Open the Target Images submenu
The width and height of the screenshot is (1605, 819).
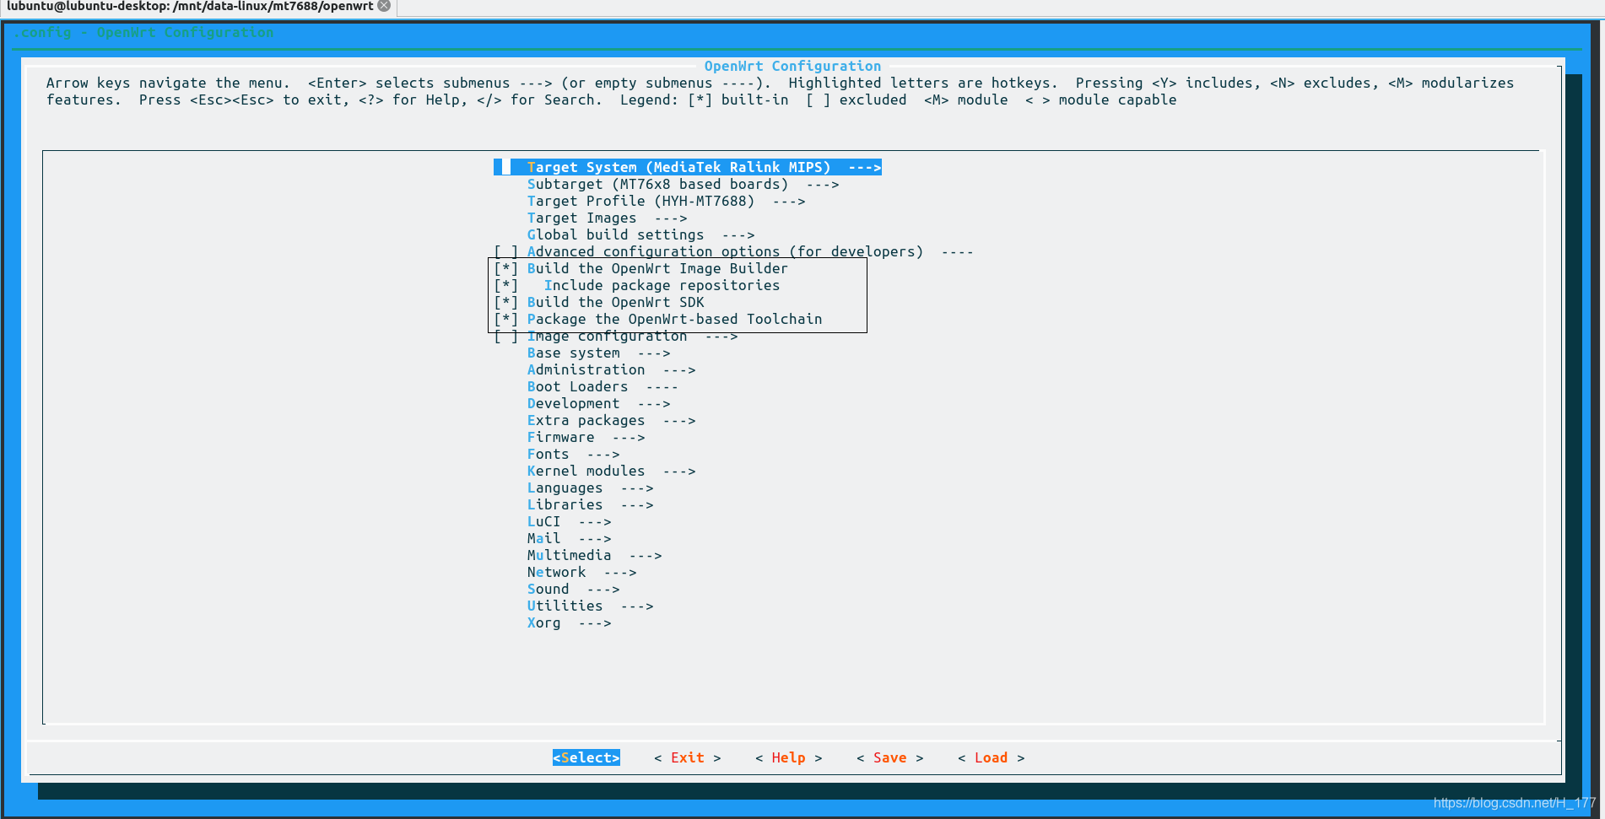tap(608, 218)
